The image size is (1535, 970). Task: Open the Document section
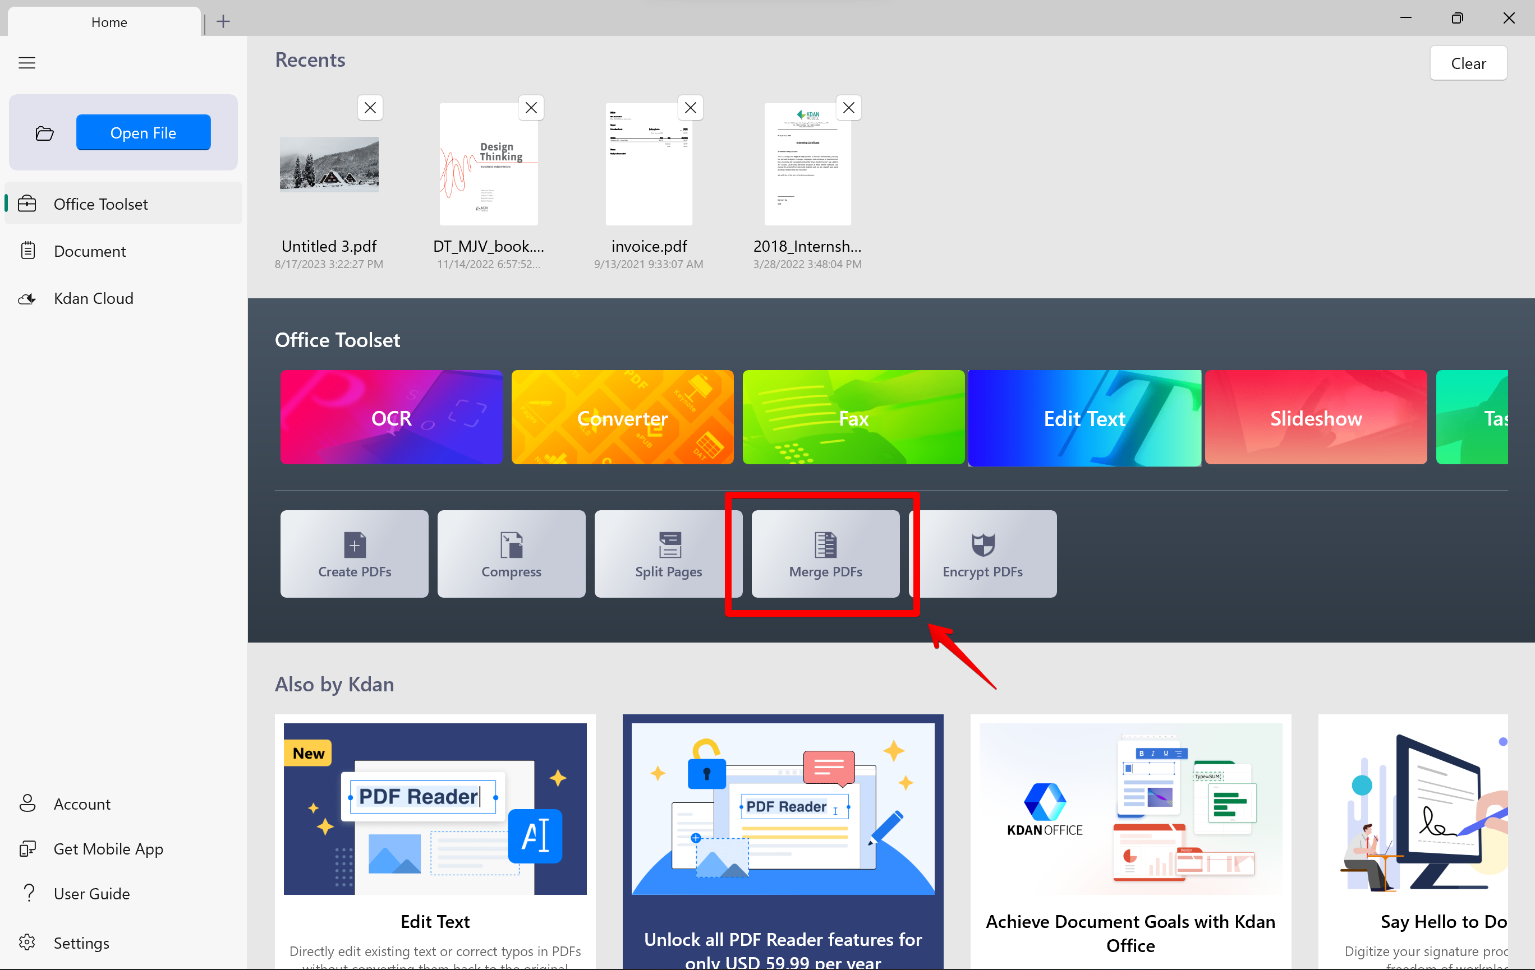pyautogui.click(x=123, y=251)
